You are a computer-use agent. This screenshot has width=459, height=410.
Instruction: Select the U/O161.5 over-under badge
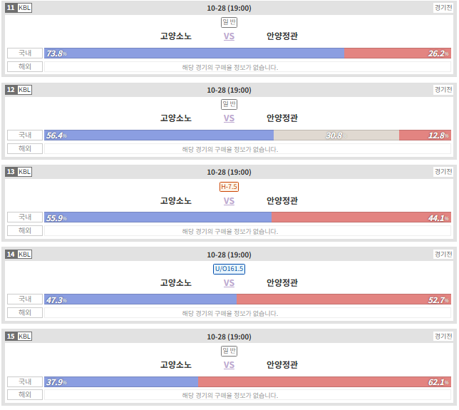point(229,269)
